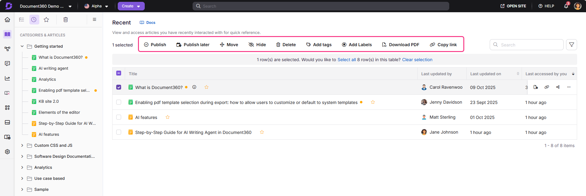
Task: Check the AI features row checkbox
Action: coord(119,117)
